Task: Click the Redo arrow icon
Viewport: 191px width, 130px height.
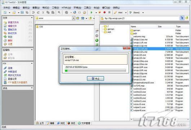Action: coord(38,12)
